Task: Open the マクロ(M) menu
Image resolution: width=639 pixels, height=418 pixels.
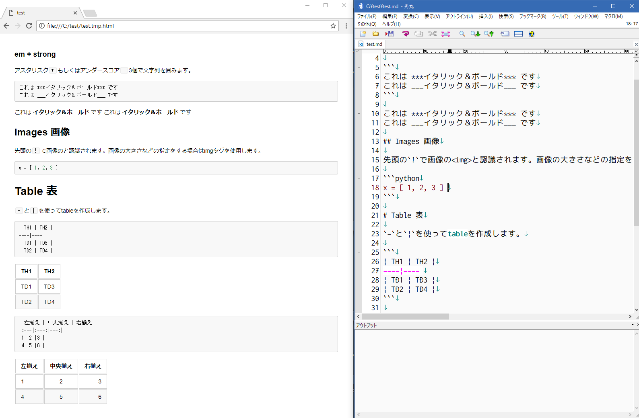Action: (613, 16)
